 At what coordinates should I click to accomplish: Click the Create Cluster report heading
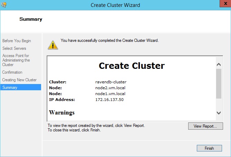click(132, 66)
